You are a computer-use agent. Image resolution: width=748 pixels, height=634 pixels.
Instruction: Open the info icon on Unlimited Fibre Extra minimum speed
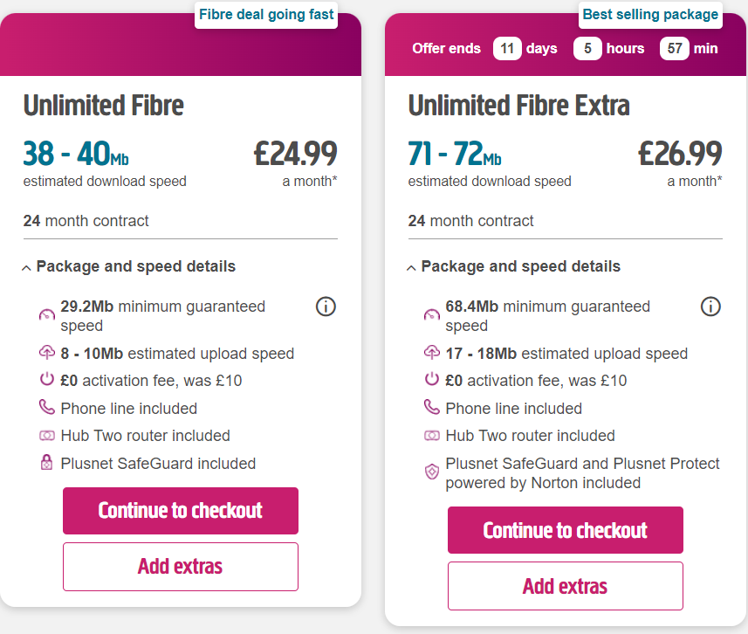710,307
